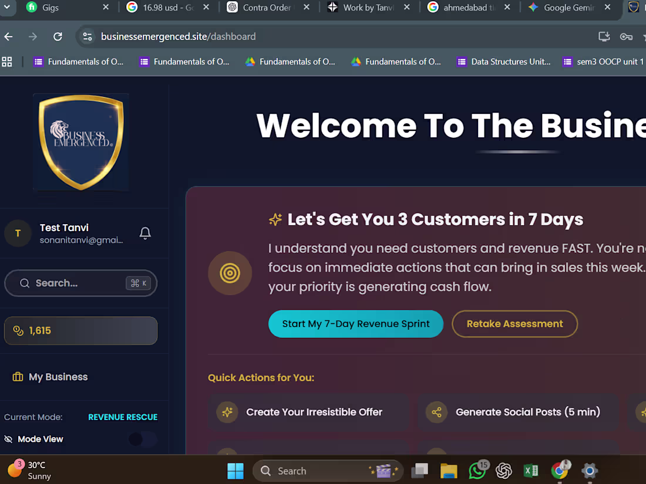The image size is (646, 484).
Task: Start My 7-Day Revenue Sprint
Action: [x=355, y=324]
